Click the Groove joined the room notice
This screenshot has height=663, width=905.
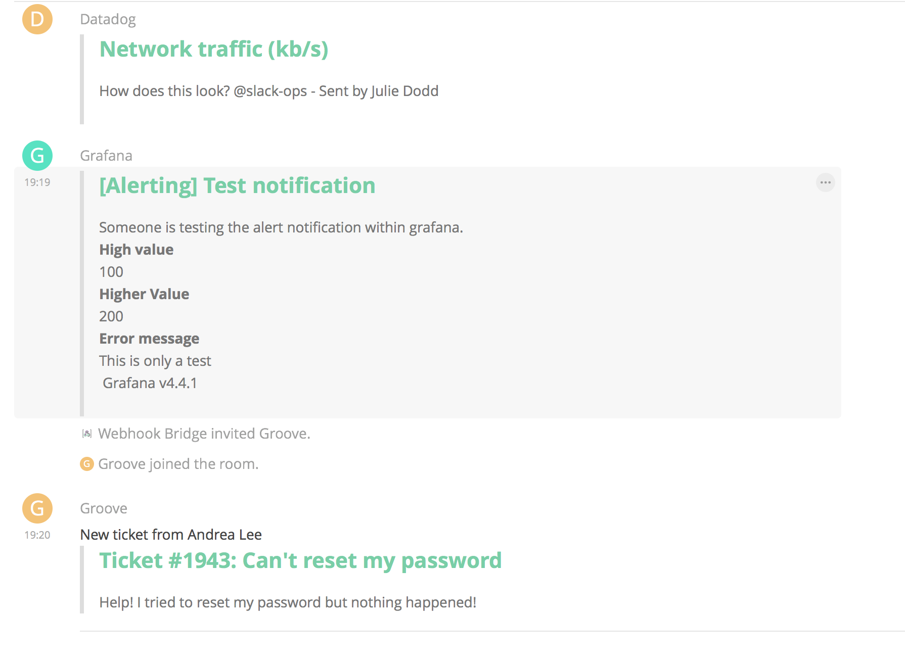tap(178, 463)
